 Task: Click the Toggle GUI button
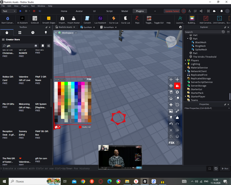[159, 23]
